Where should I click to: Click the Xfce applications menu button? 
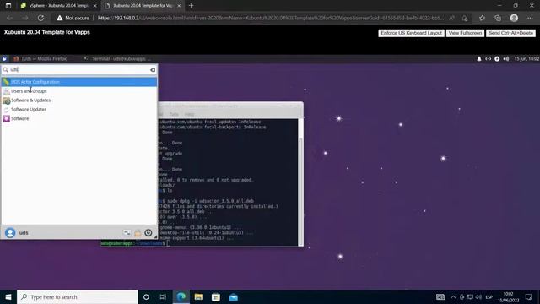click(x=4, y=59)
